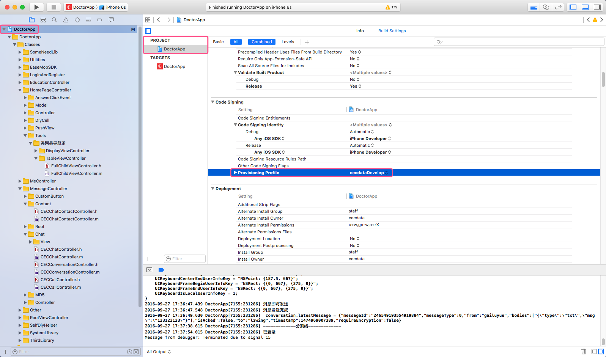606x357 pixels.
Task: Select the All settings filter
Action: [x=236, y=42]
